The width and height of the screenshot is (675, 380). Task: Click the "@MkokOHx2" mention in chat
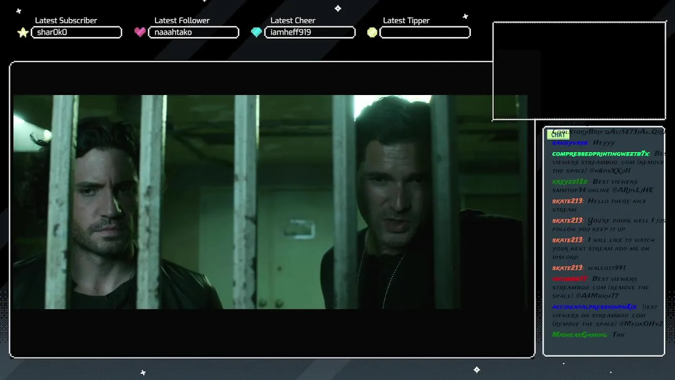pos(641,324)
